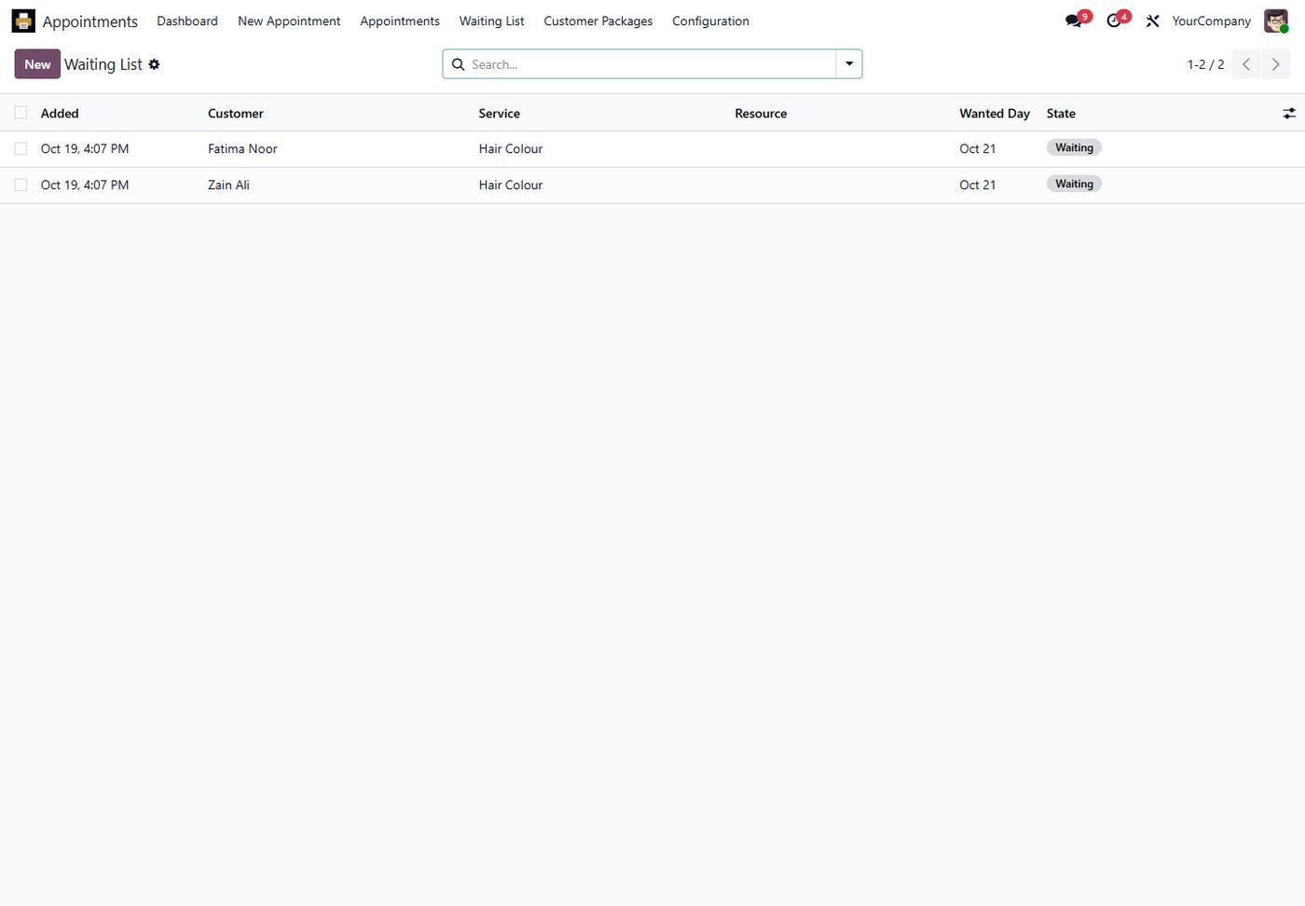Sort by the Customer column header
1305x906 pixels.
coord(236,113)
